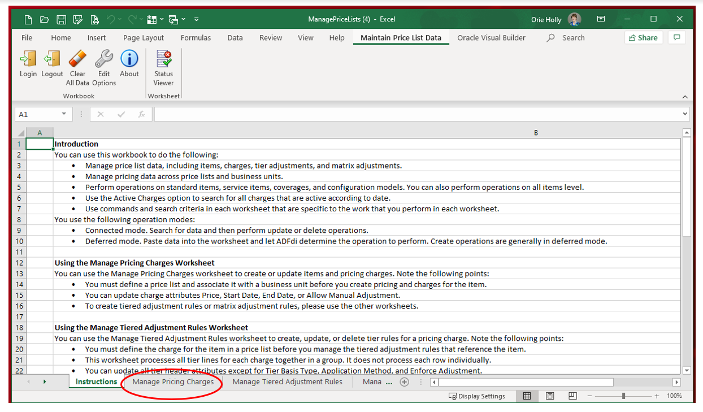Open the Oracle Visual Builder tab
703x412 pixels.
click(x=491, y=38)
